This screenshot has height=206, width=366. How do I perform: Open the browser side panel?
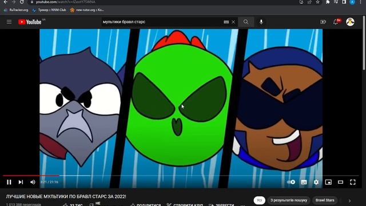tap(344, 2)
